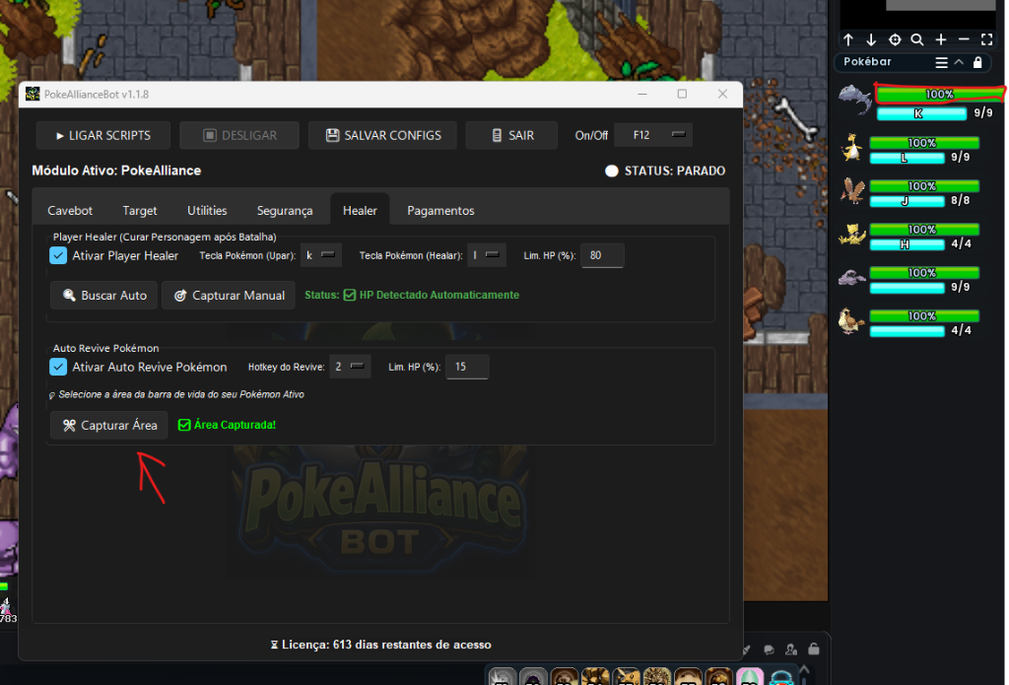Click the HP Detectado Automaticamente status
Image resolution: width=1009 pixels, height=685 pixels.
pos(432,295)
